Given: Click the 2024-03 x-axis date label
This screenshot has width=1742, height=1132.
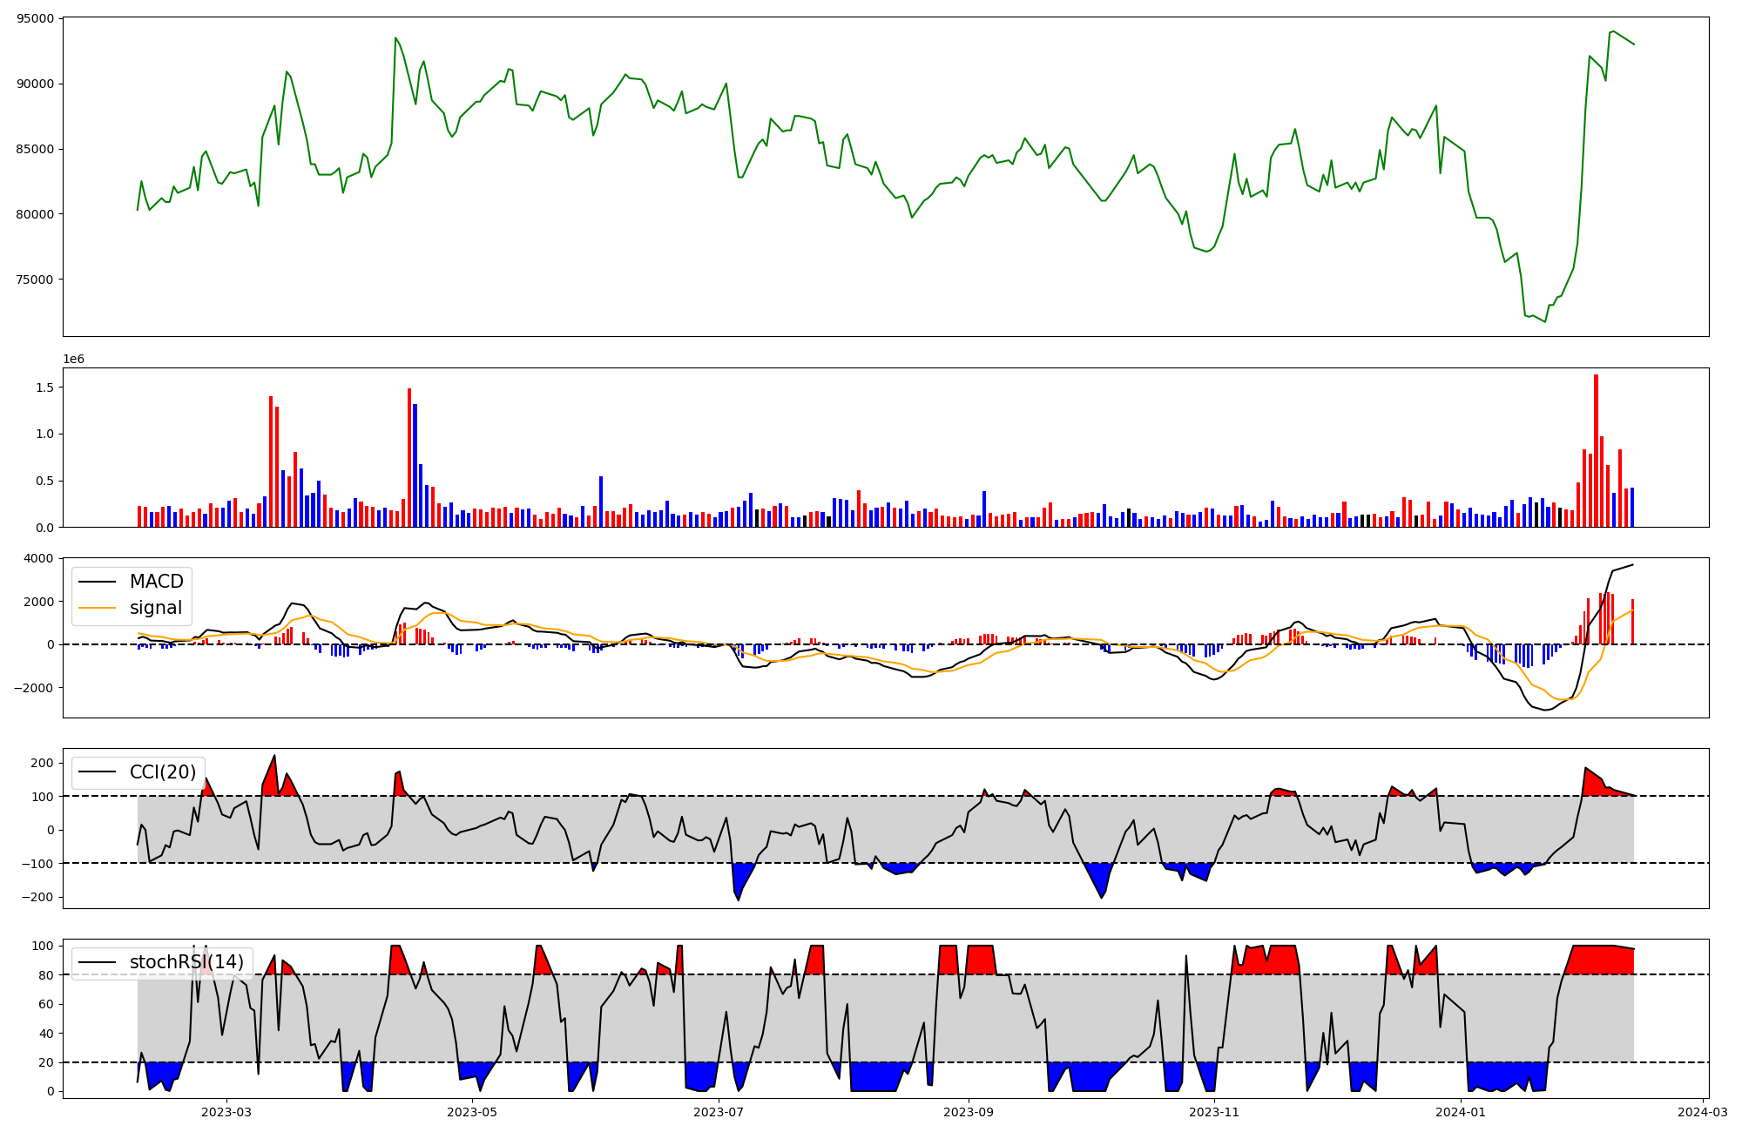Looking at the screenshot, I should pyautogui.click(x=1702, y=1112).
